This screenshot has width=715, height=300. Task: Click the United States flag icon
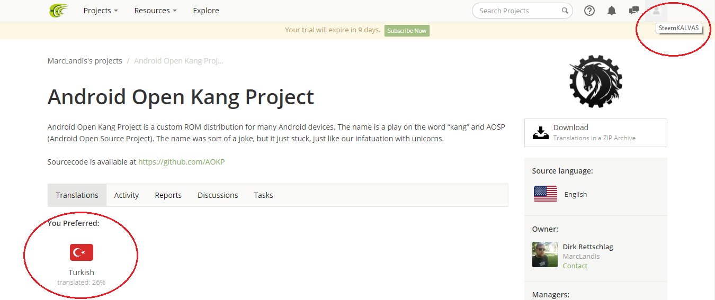[546, 194]
